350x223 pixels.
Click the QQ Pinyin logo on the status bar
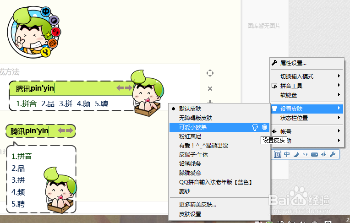coord(278,154)
